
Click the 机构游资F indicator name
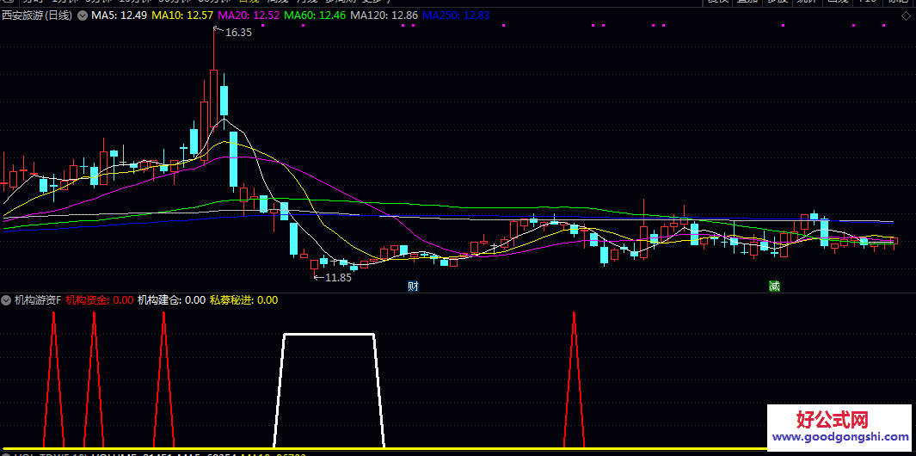pos(37,300)
